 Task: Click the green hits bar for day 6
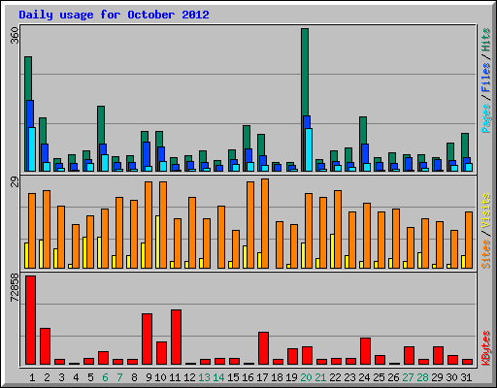[x=101, y=125]
